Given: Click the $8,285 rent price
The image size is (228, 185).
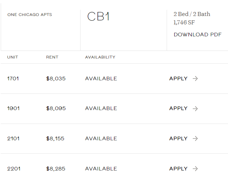Looking at the screenshot, I should point(56,169).
